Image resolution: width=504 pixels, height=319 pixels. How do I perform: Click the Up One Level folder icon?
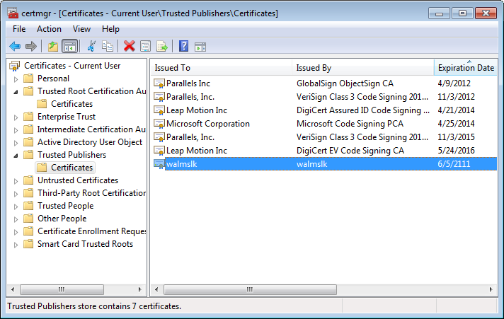tap(52, 47)
